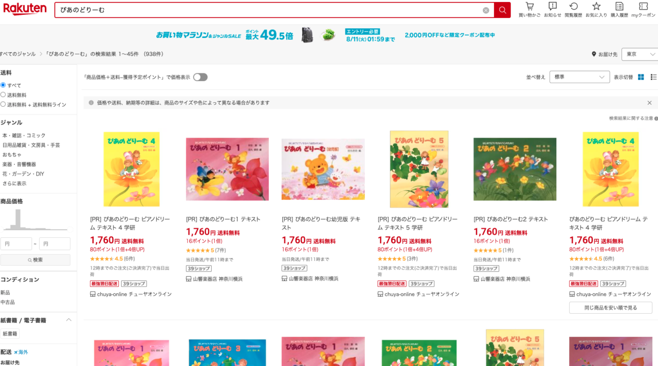Open the ぴあのどりーむ 5 flower thumbnail

(419, 169)
